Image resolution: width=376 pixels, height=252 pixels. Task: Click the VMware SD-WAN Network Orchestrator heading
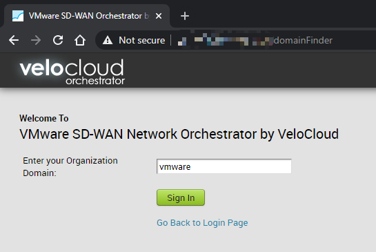point(179,134)
